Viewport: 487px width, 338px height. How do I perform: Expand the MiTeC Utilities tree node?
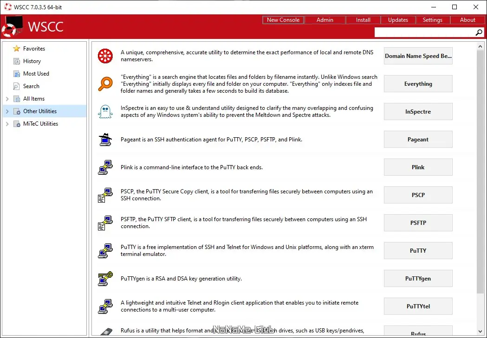[x=7, y=124]
